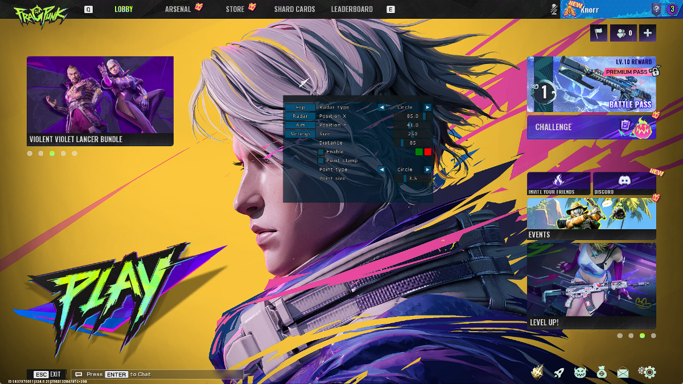Open the settings gear icon
The image size is (683, 384).
coord(647,373)
